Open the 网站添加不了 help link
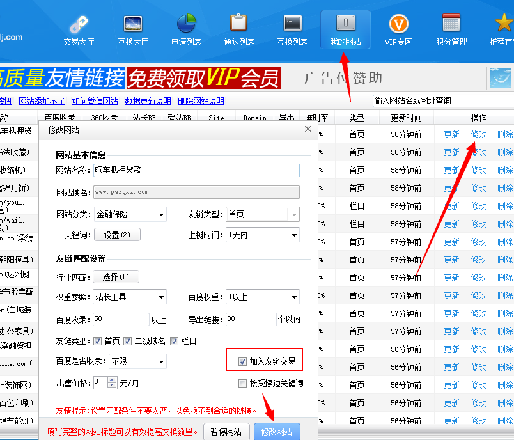This screenshot has height=440, width=514. click(42, 101)
